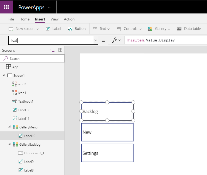Select Label12 in the tree
Screen dimensions: 207x175
(24, 110)
